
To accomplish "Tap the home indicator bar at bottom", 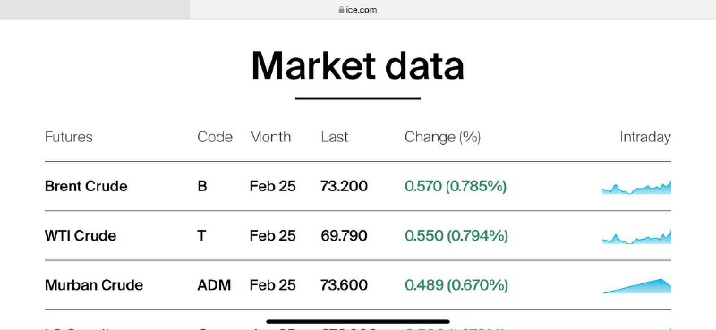I will coord(357,321).
